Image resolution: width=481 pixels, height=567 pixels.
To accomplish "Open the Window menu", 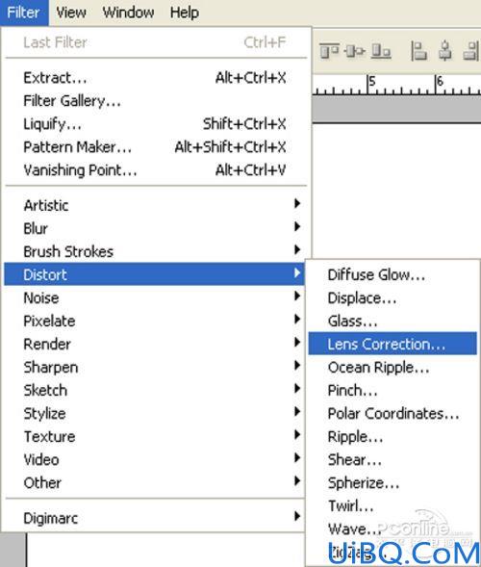I will tap(128, 13).
